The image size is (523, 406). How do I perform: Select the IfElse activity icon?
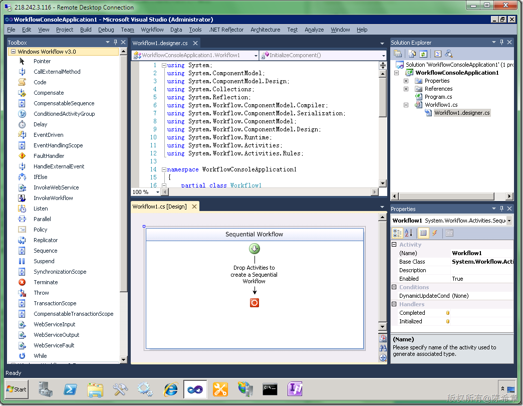[x=22, y=177]
